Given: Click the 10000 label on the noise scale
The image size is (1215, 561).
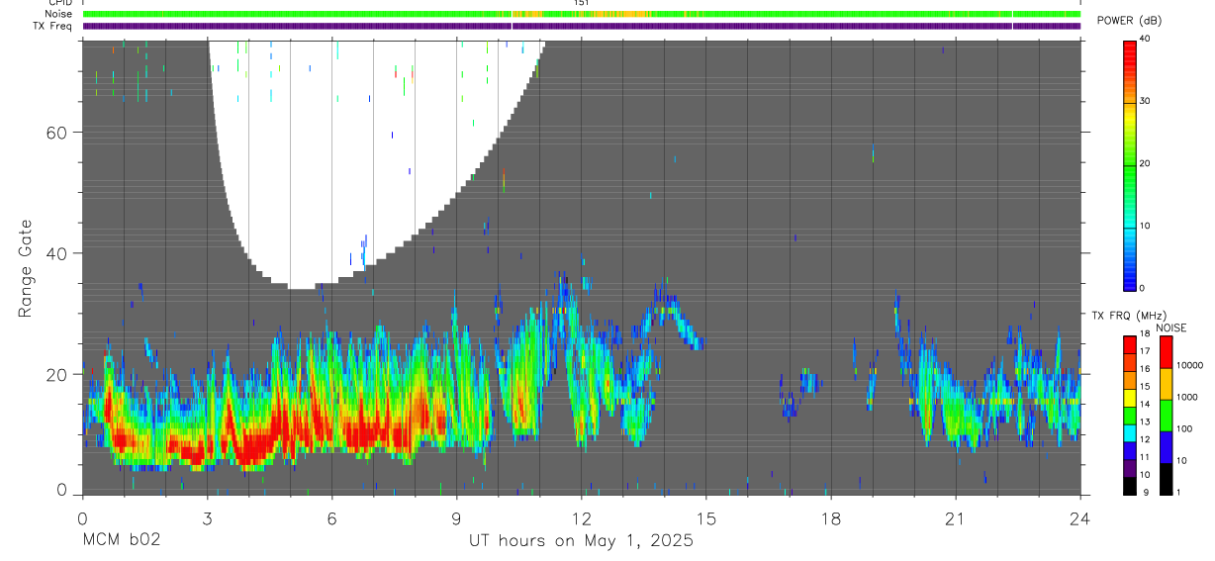Looking at the screenshot, I should 1191,365.
